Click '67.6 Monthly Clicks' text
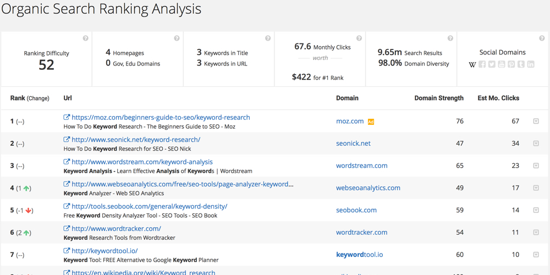The image size is (550, 275). tap(322, 47)
